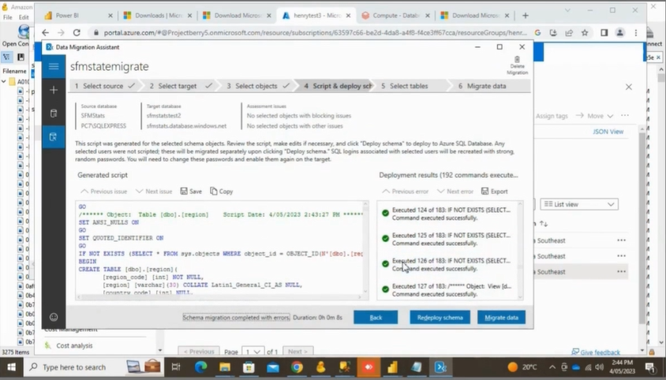
Task: Click Migrate data button
Action: coord(501,317)
